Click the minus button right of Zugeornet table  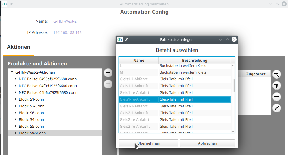point(277,97)
